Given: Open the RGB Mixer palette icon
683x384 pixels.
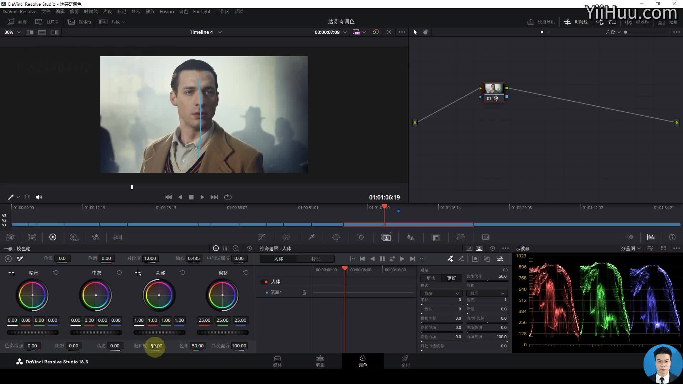Looking at the screenshot, I should click(x=95, y=237).
